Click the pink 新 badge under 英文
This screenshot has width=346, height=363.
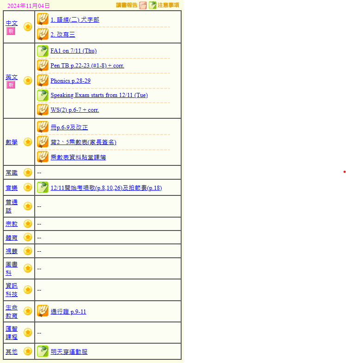click(x=11, y=85)
